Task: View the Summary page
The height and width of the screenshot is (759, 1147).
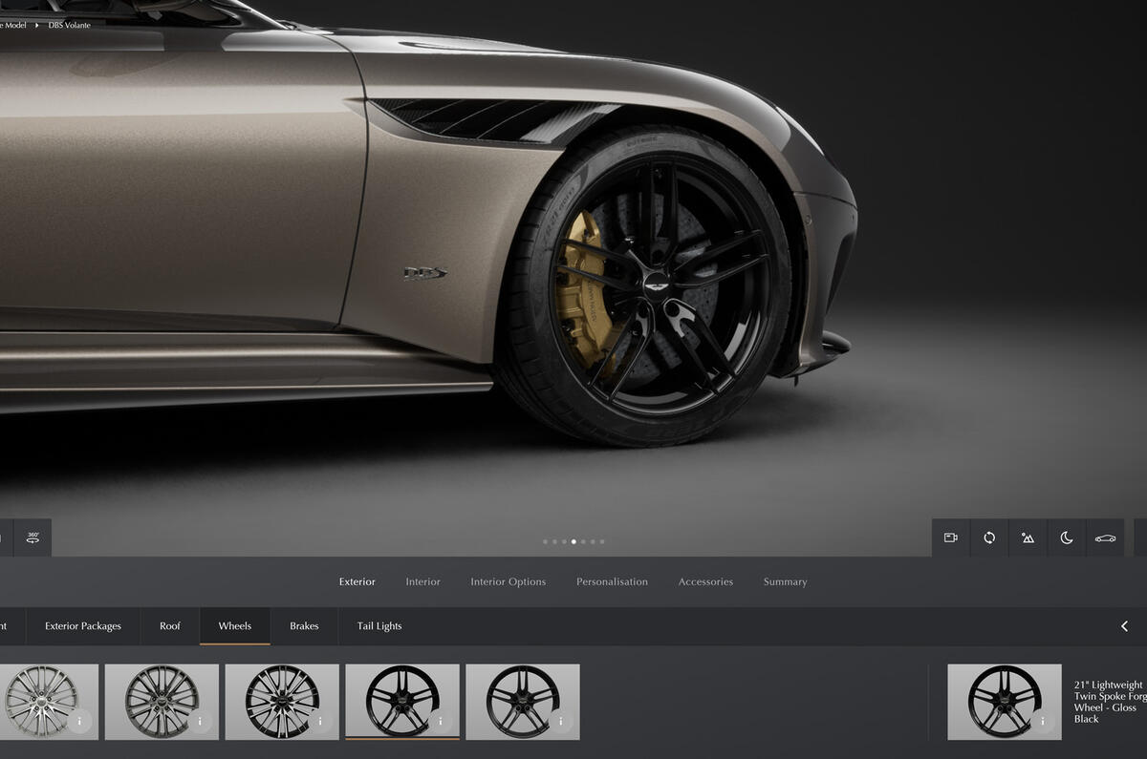Action: pos(785,581)
